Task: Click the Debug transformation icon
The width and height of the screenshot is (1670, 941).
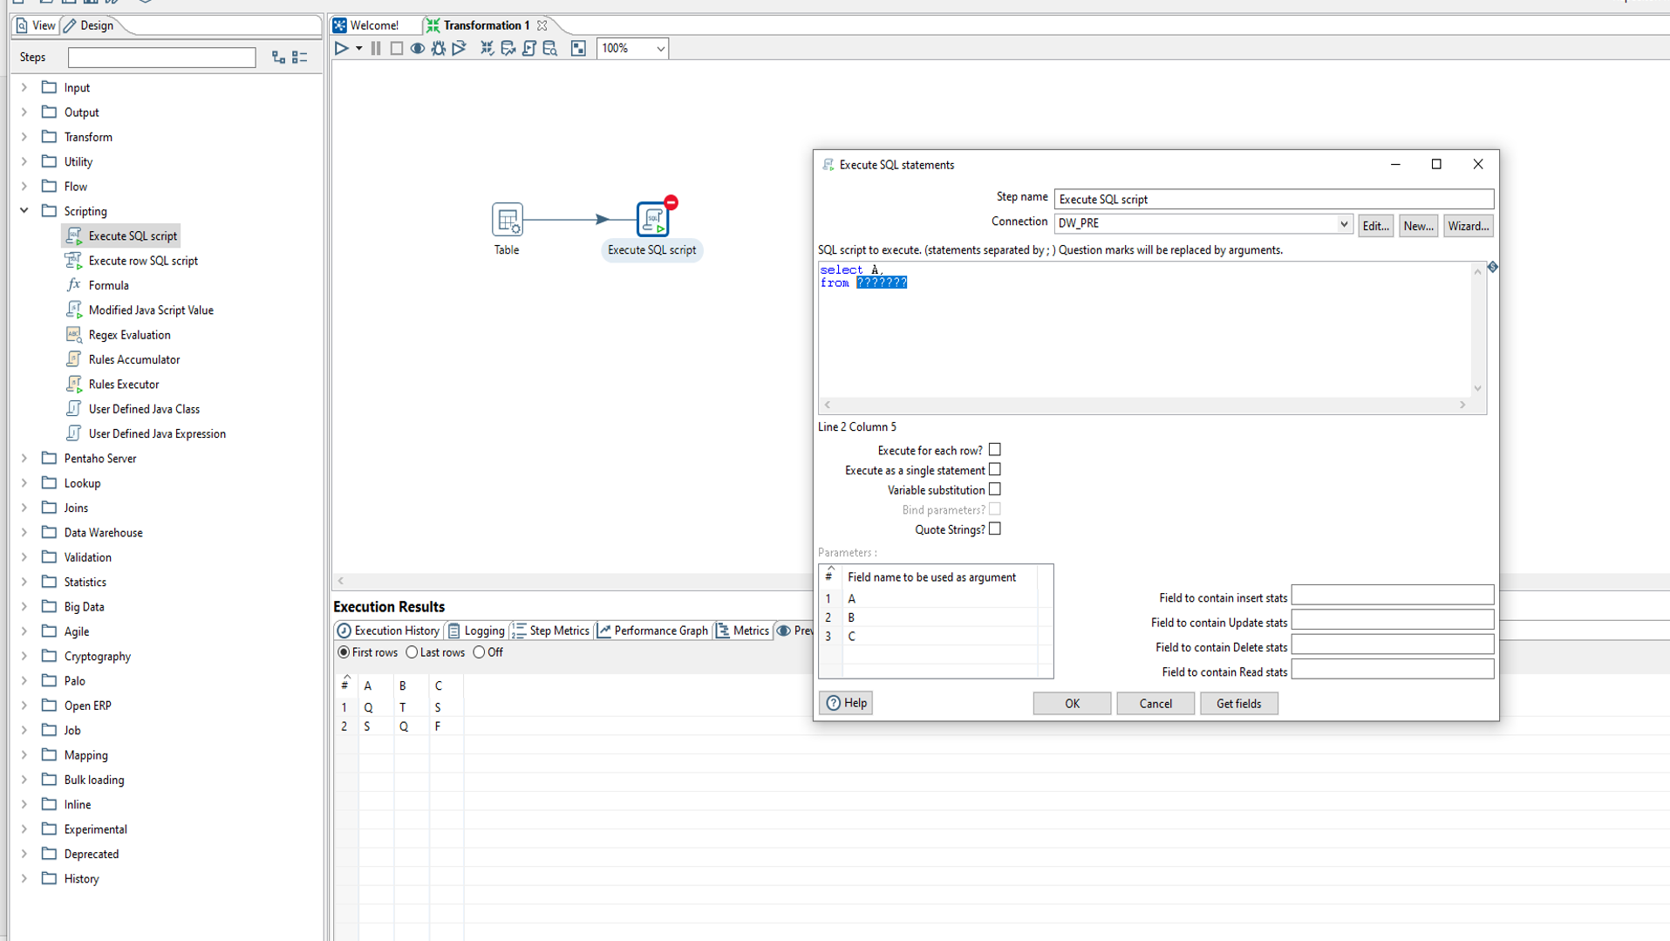Action: tap(439, 49)
